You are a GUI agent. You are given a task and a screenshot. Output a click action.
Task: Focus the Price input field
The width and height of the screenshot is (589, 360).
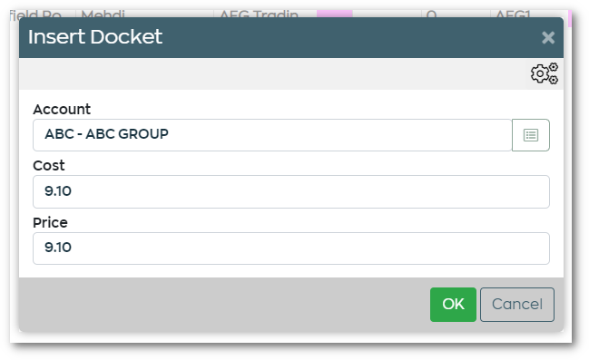point(291,248)
